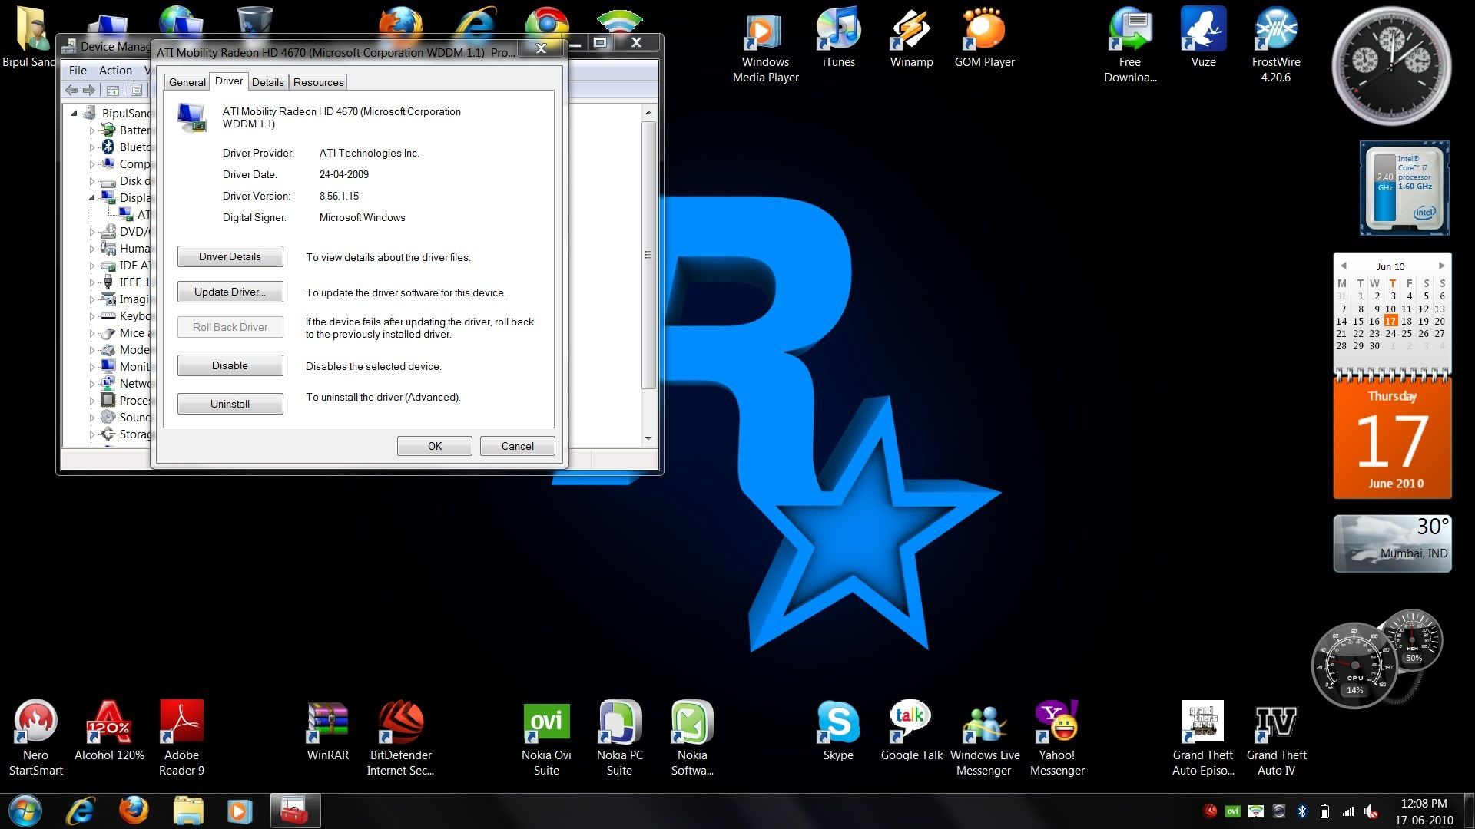Open the Winamp desktop shortcut
This screenshot has height=829, width=1475.
pos(911,38)
